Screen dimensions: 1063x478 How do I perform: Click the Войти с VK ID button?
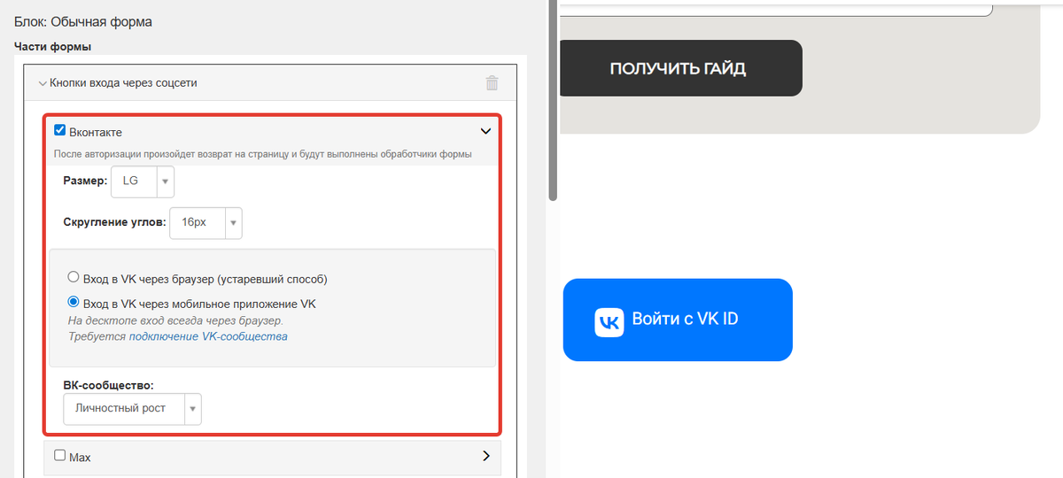point(678,320)
